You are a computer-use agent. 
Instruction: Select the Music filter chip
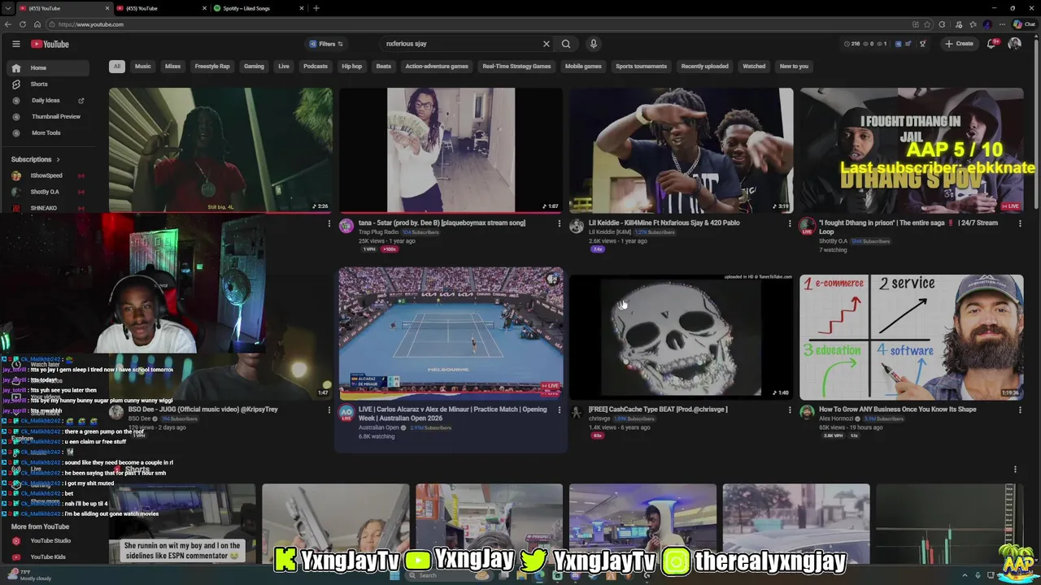pyautogui.click(x=142, y=67)
